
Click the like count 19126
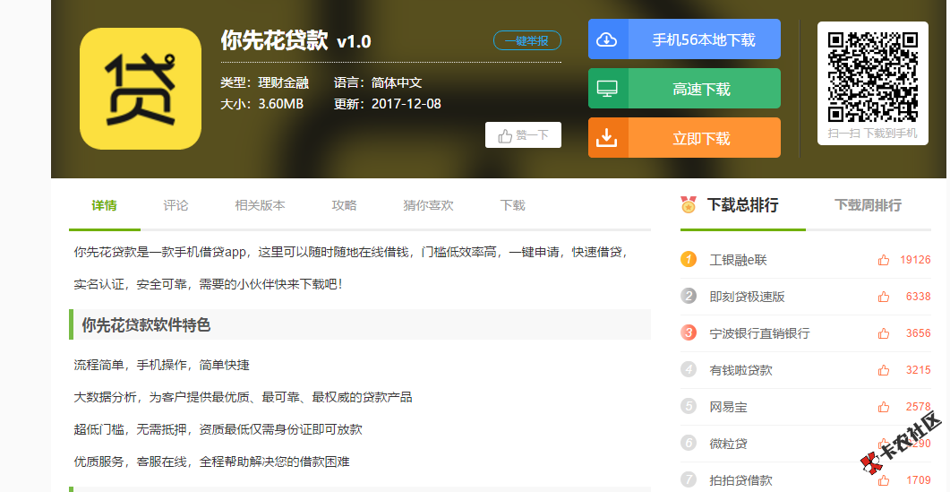(x=915, y=260)
